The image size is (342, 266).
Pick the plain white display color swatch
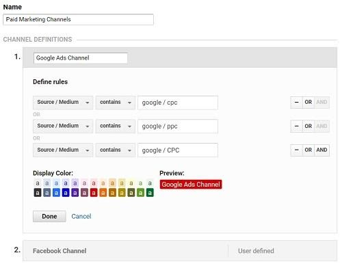[x=38, y=183]
